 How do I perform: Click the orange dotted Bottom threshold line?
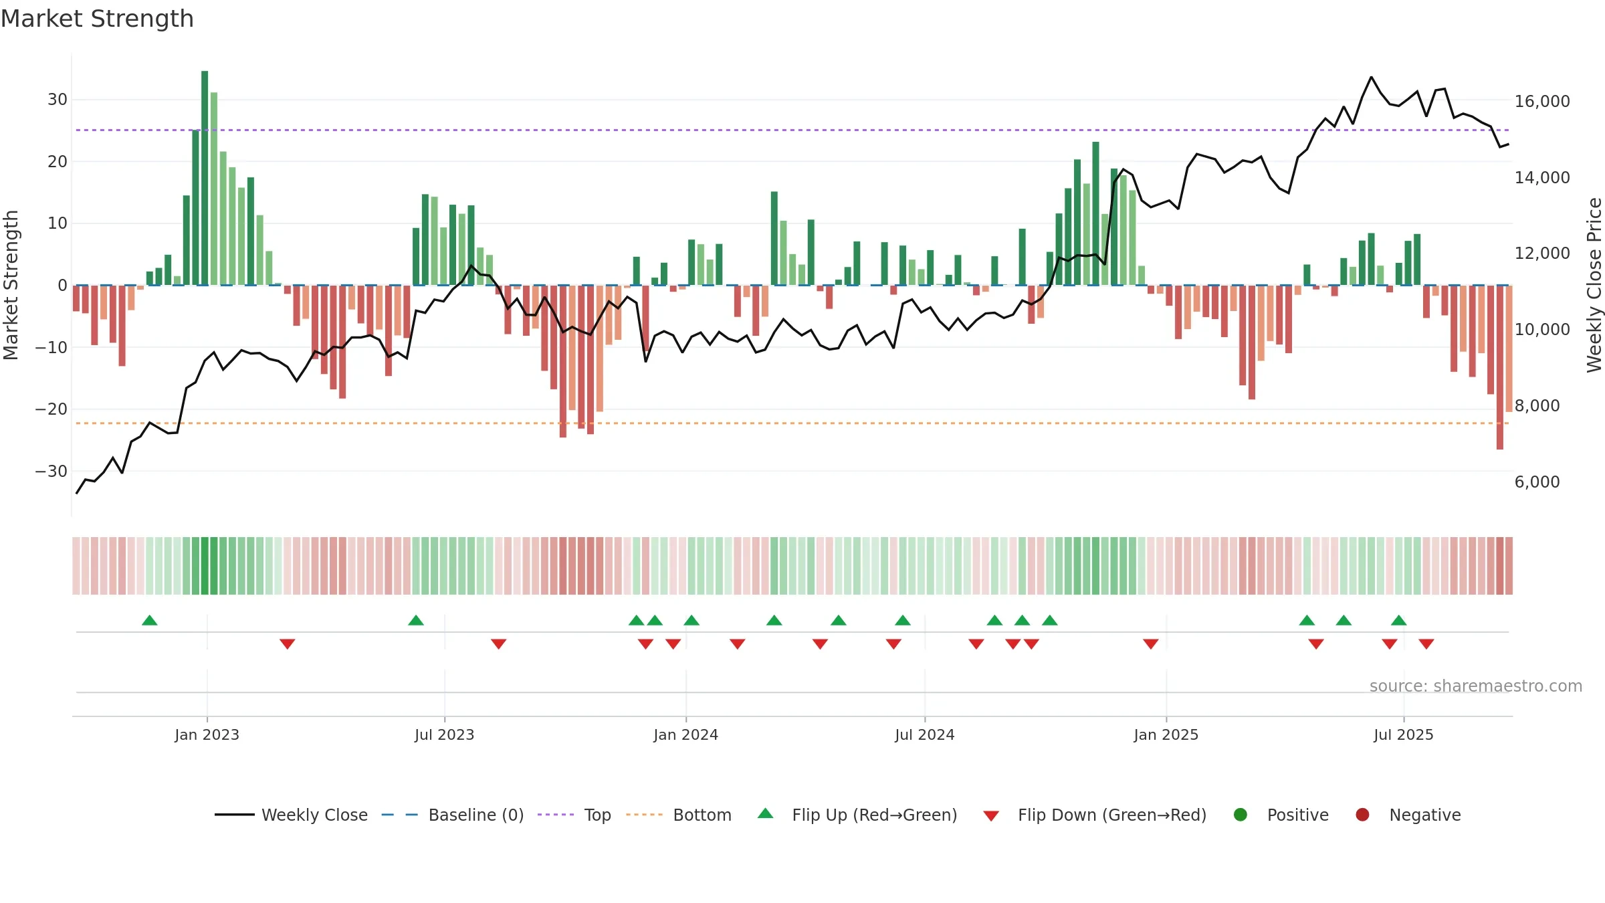click(x=792, y=423)
